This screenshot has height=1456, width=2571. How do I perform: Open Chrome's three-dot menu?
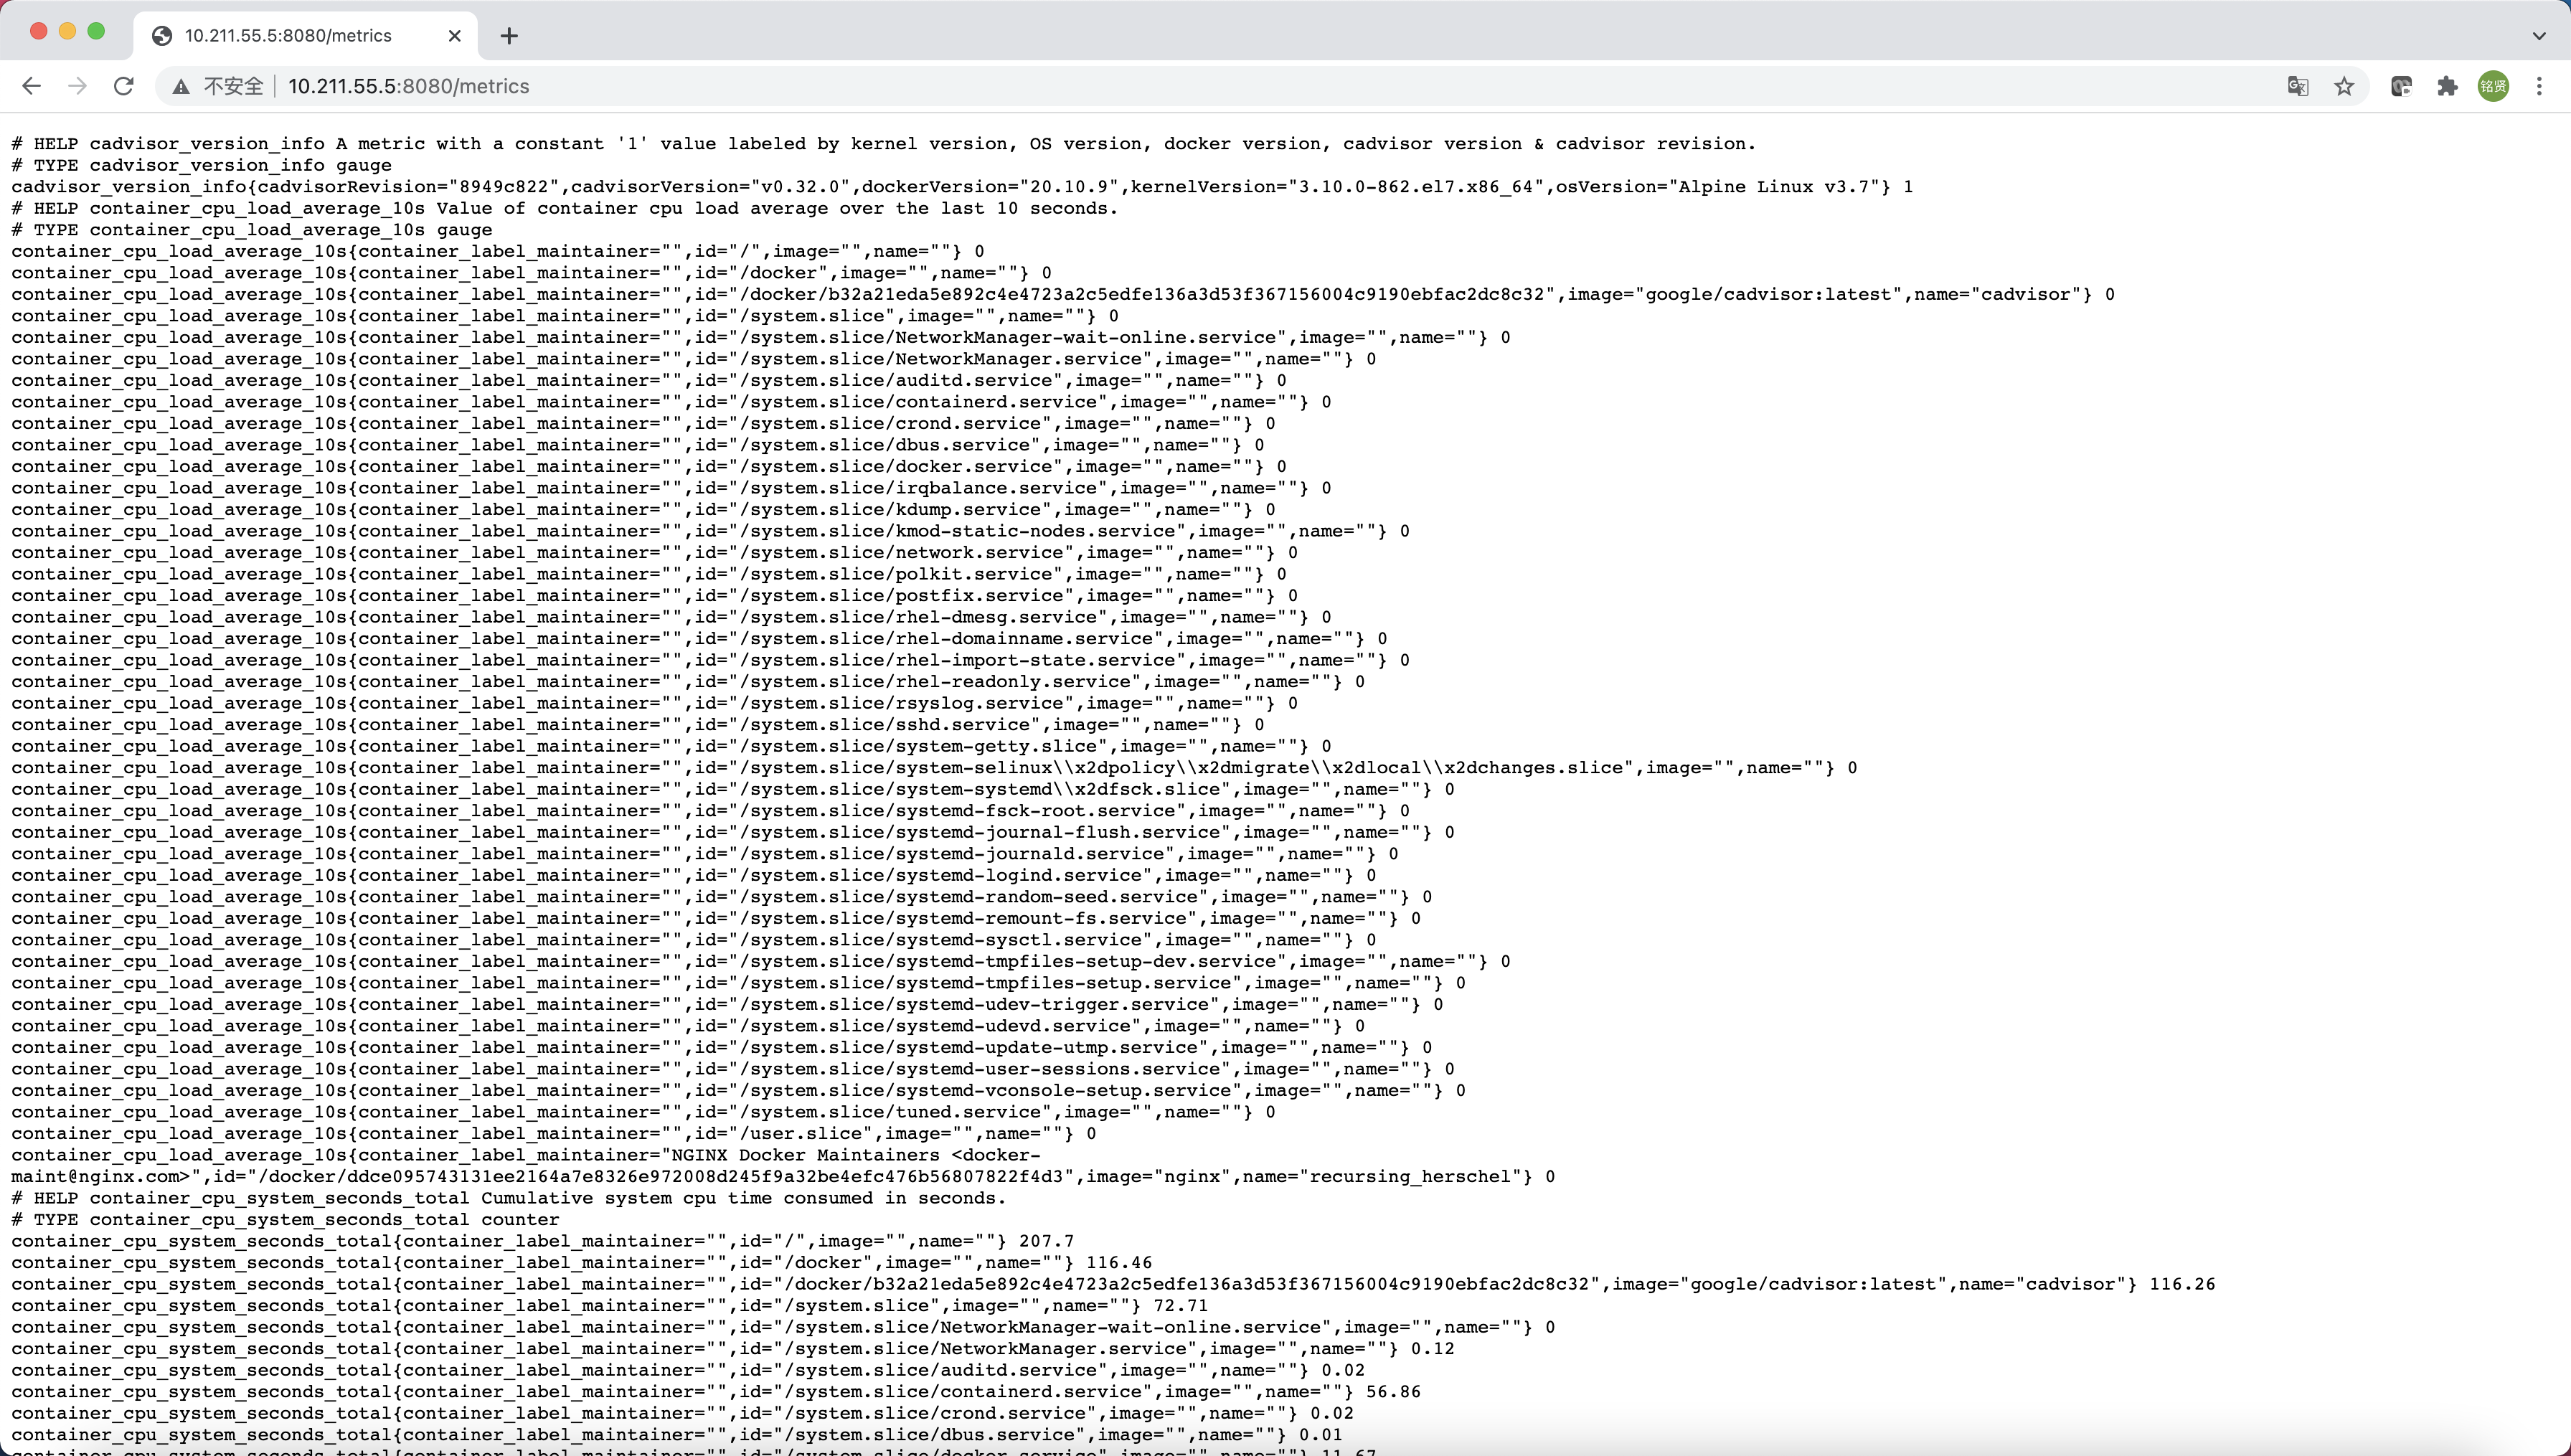pos(2539,86)
